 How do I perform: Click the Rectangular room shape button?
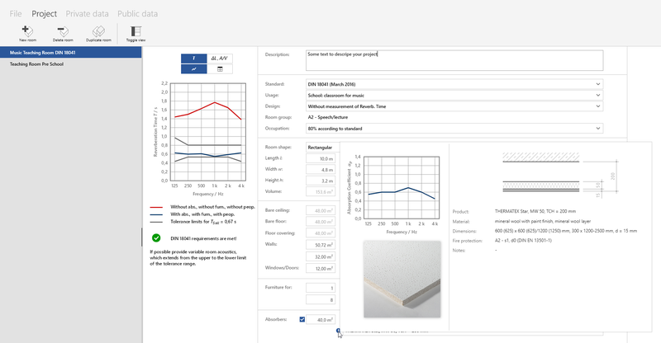pyautogui.click(x=320, y=148)
